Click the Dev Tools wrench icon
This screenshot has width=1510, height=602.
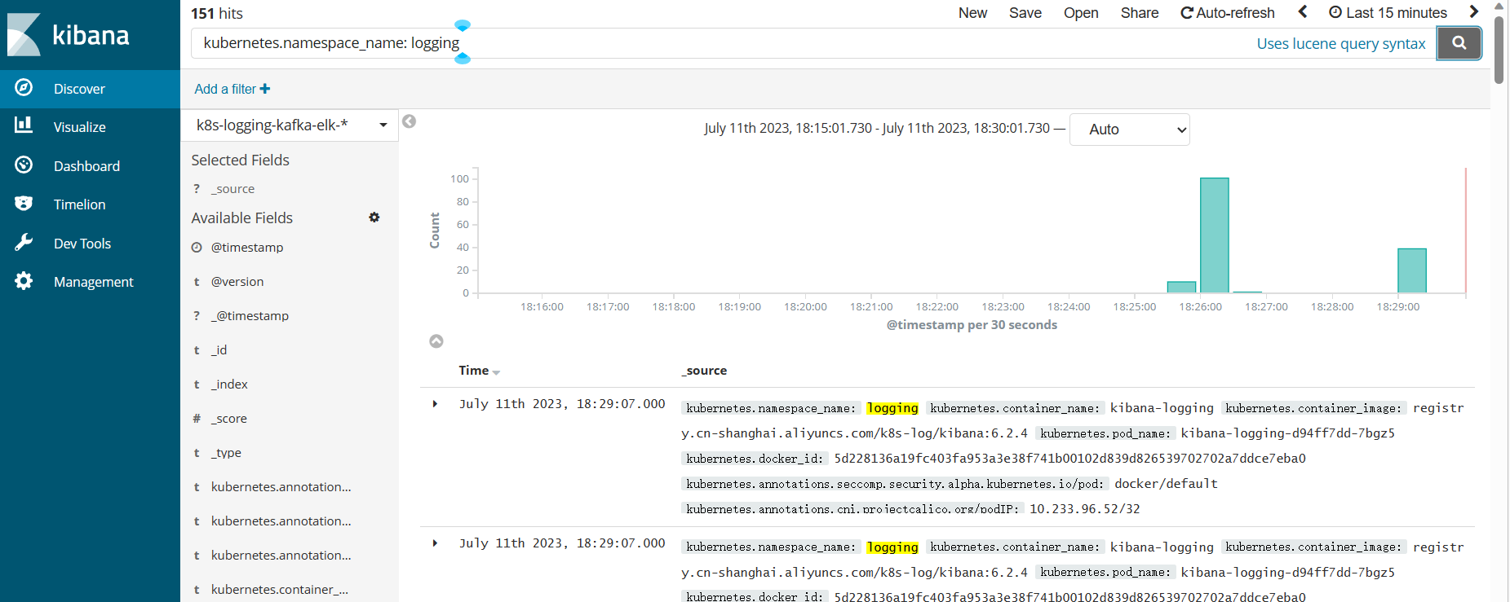24,242
